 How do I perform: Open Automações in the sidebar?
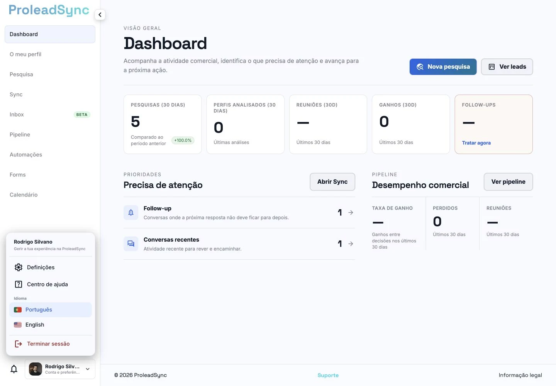click(50, 155)
